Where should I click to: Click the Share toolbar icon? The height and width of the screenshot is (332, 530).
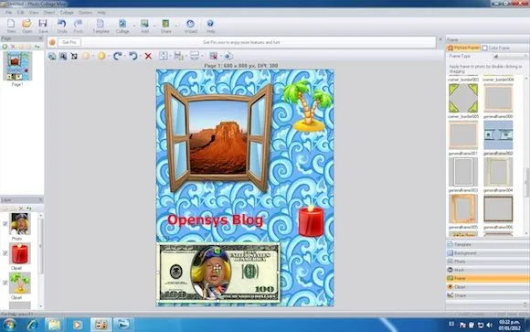[165, 26]
